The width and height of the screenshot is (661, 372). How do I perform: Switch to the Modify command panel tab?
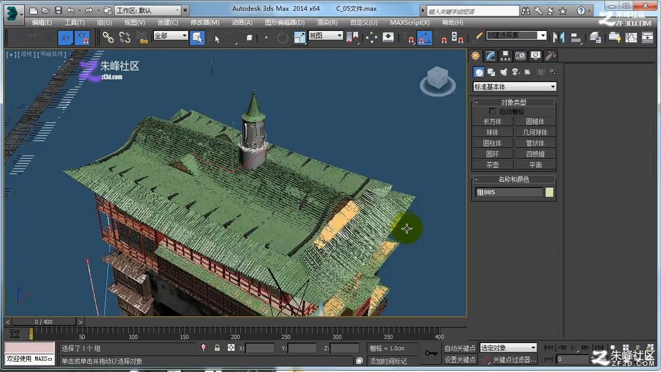(x=491, y=56)
